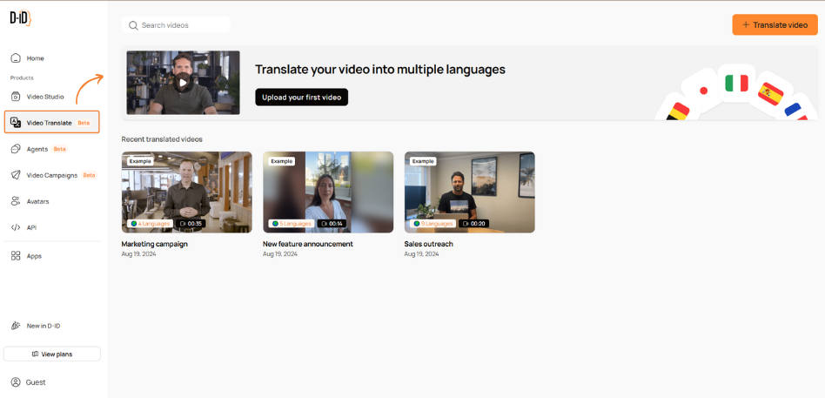Image resolution: width=825 pixels, height=398 pixels.
Task: Click Upload your first video button
Action: [x=301, y=97]
